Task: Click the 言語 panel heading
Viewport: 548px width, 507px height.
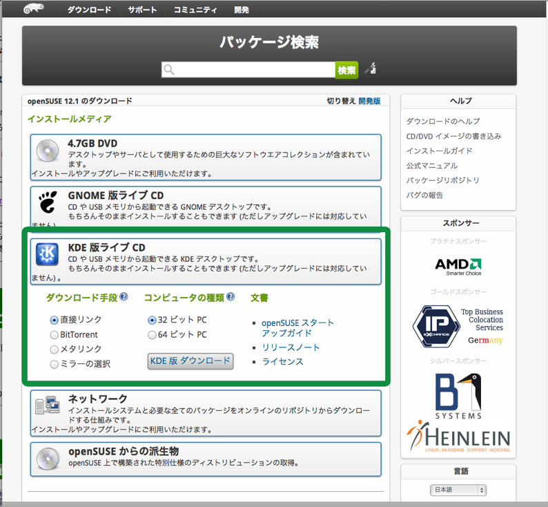Action: click(x=461, y=471)
